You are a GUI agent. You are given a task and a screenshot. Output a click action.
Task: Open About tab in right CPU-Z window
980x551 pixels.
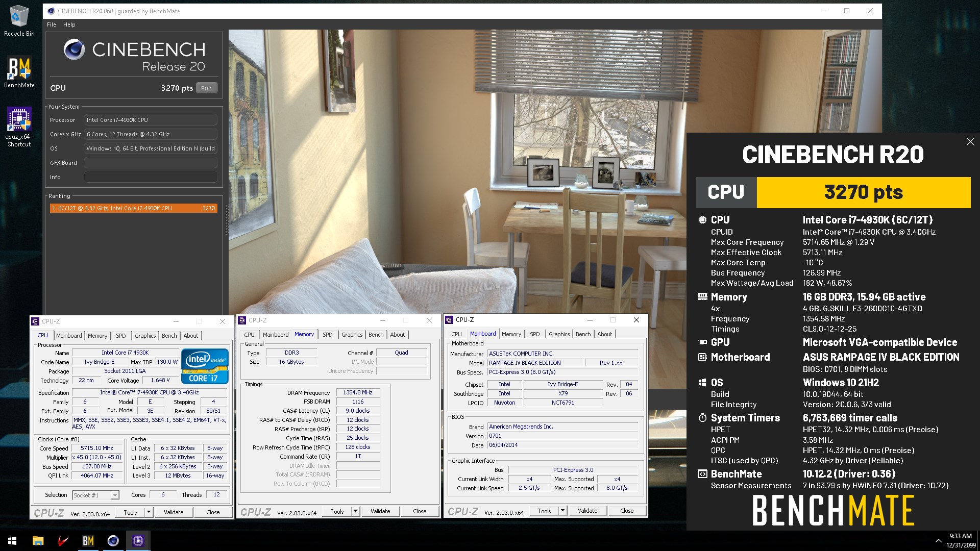coord(605,334)
